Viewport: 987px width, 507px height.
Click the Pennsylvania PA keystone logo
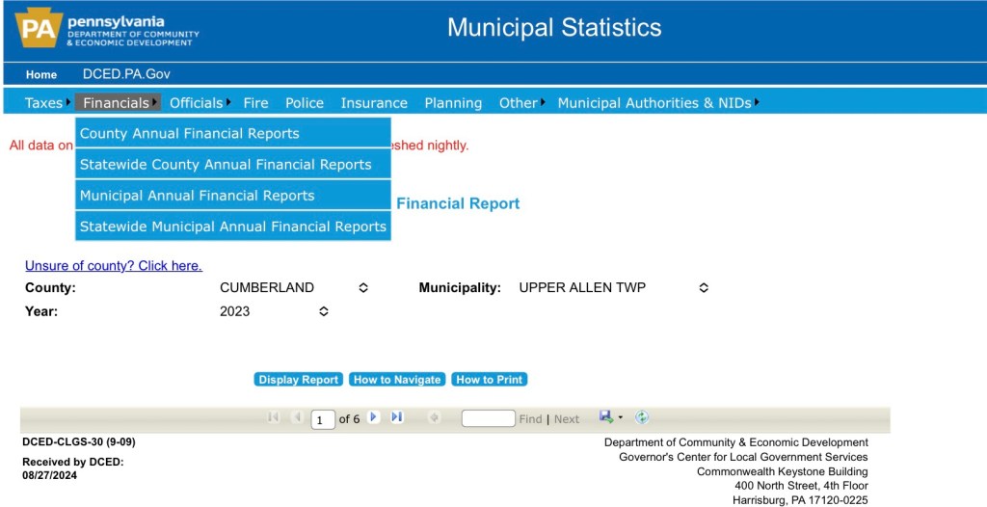point(39,28)
